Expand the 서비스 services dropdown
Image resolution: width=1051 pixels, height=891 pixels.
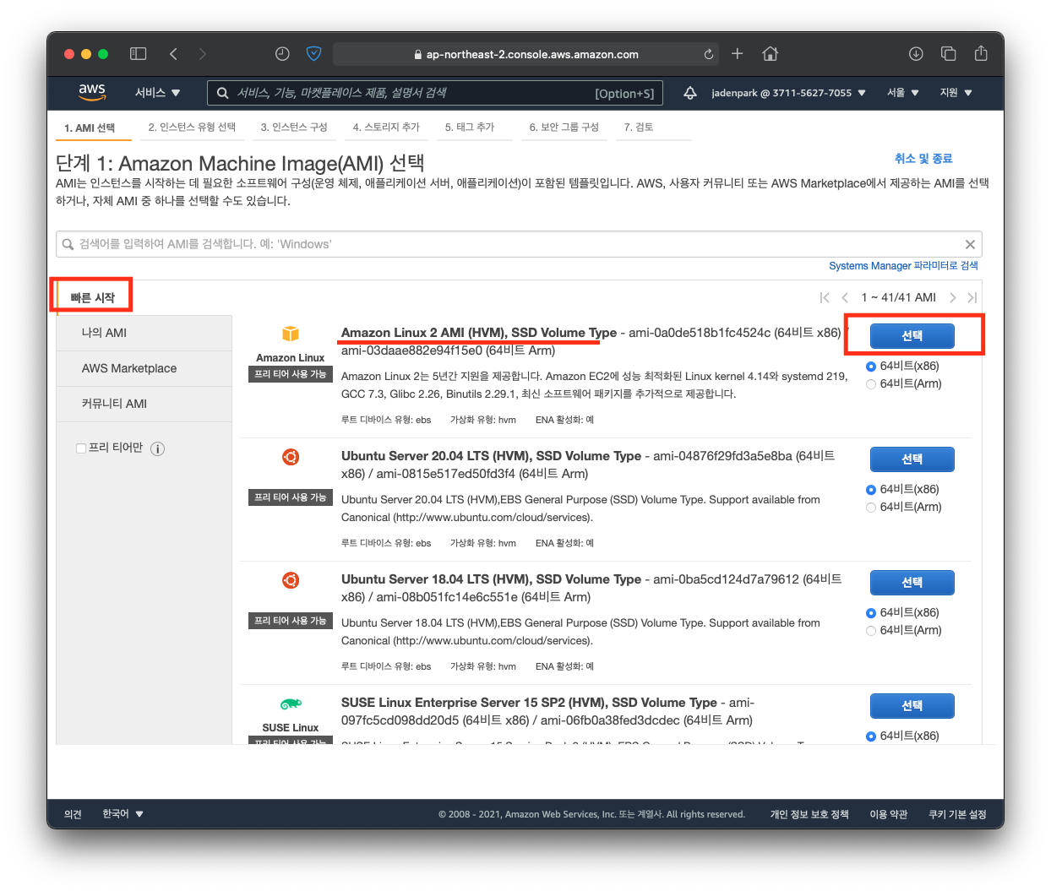(158, 93)
